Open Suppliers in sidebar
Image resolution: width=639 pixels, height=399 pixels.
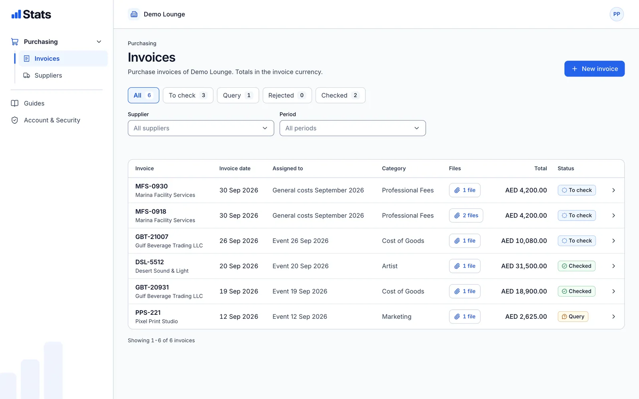63,75
